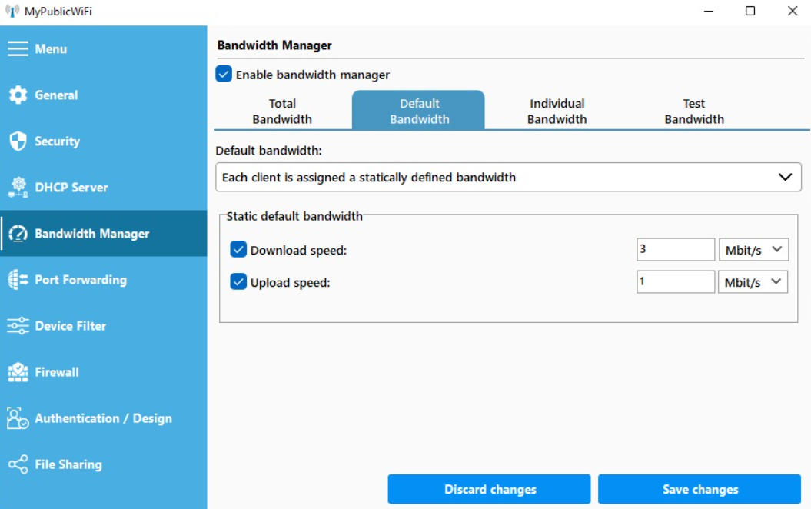811x509 pixels.
Task: Click the download speed value field
Action: coord(675,250)
